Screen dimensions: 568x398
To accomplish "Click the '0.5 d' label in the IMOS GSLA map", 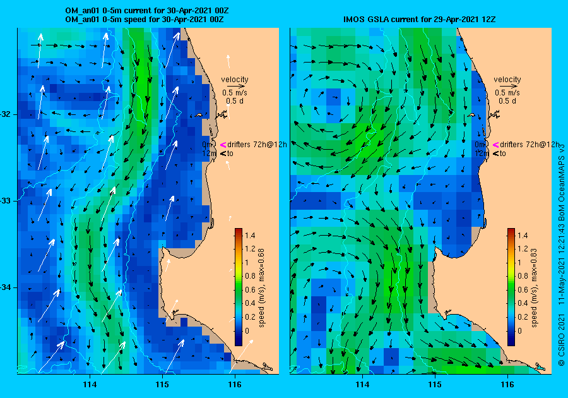I will click(x=507, y=101).
